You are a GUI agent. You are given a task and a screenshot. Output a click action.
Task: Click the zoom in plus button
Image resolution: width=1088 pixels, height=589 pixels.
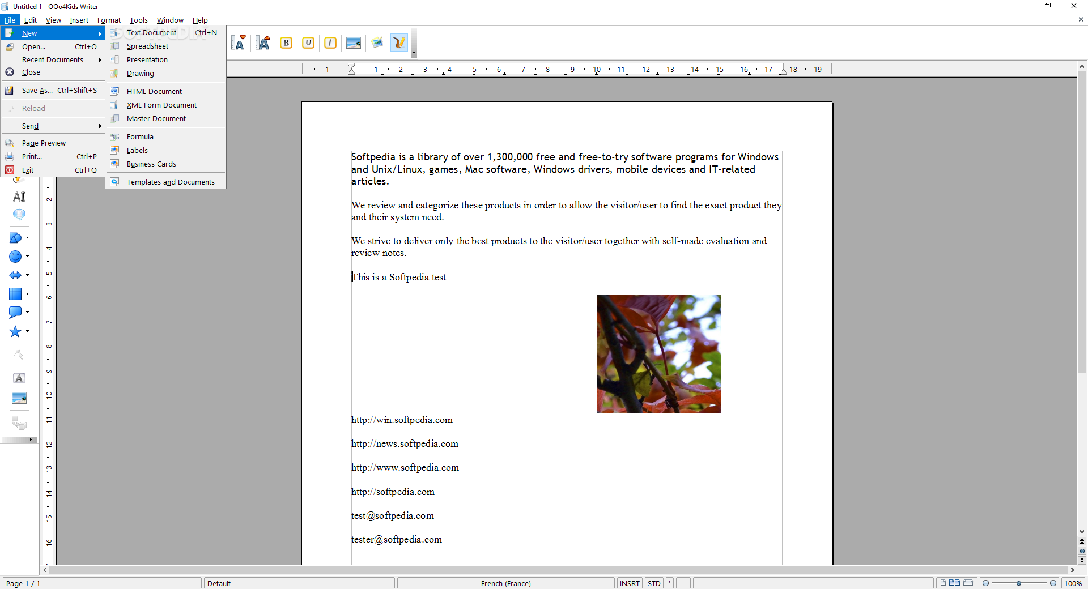1053,583
